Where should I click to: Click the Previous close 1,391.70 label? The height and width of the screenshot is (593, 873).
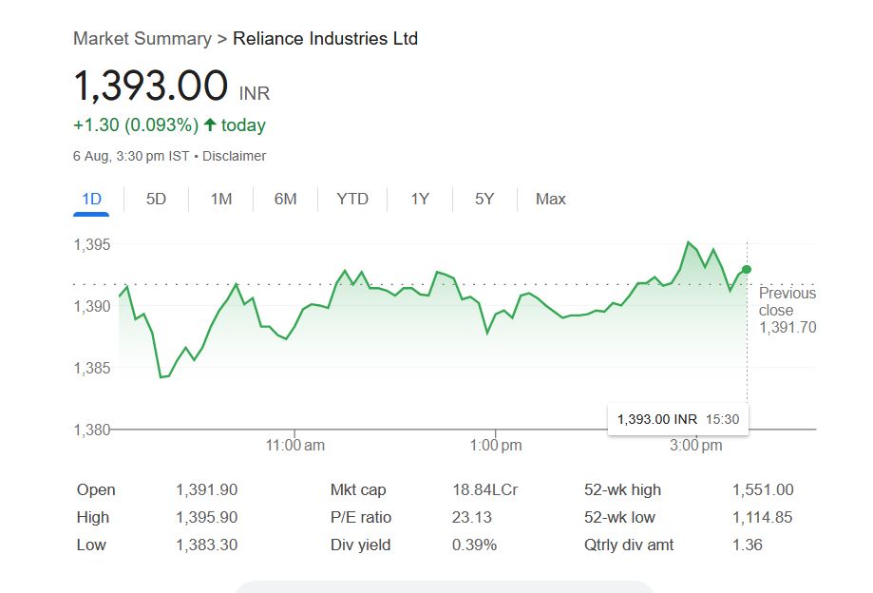pyautogui.click(x=787, y=310)
